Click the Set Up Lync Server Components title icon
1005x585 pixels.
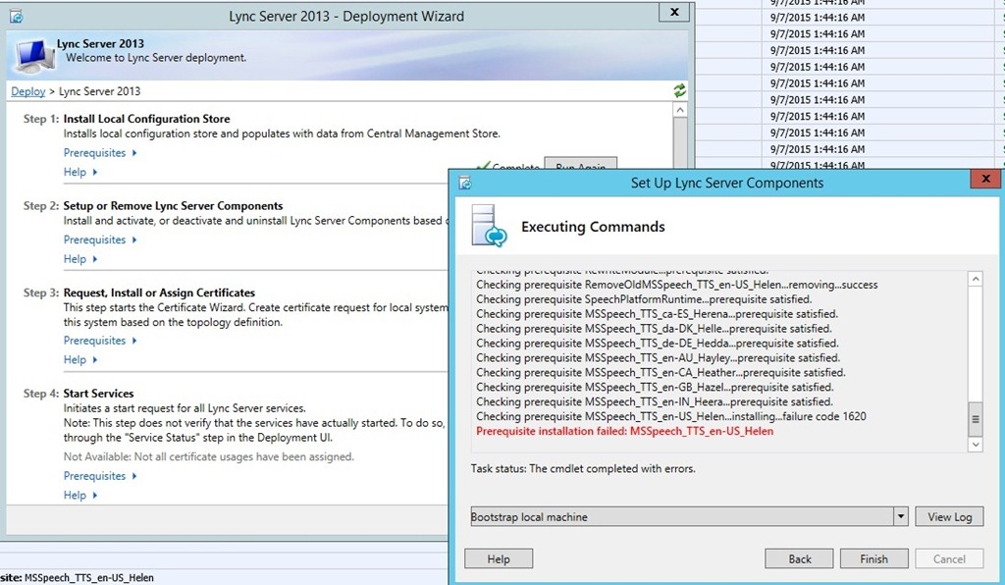click(x=465, y=184)
